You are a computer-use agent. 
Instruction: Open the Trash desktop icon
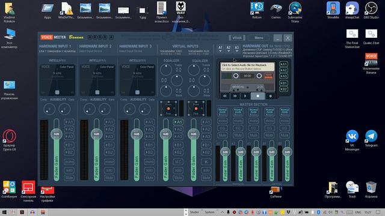(352, 190)
